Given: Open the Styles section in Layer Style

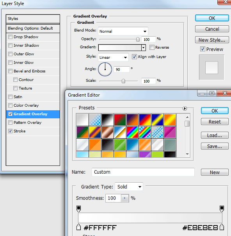Looking at the screenshot, I should pyautogui.click(x=33, y=19).
